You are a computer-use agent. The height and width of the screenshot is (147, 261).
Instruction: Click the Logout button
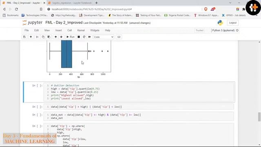tap(233, 23)
